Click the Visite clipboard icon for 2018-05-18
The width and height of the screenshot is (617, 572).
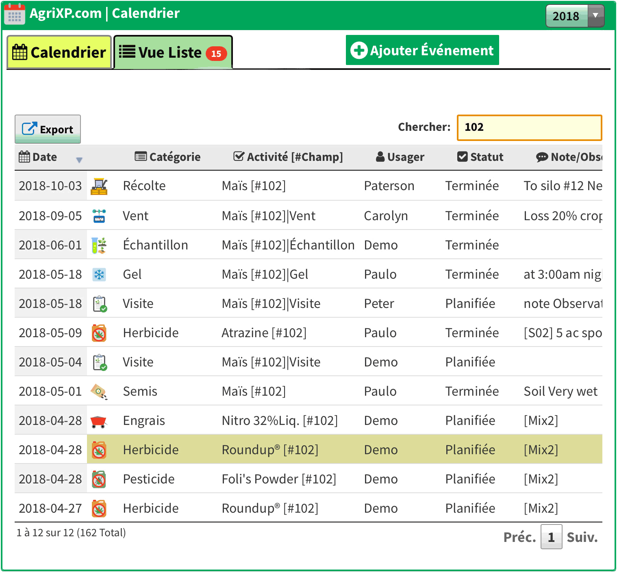tap(100, 304)
